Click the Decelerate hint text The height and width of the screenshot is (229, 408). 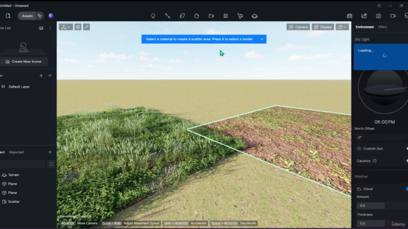(248, 223)
